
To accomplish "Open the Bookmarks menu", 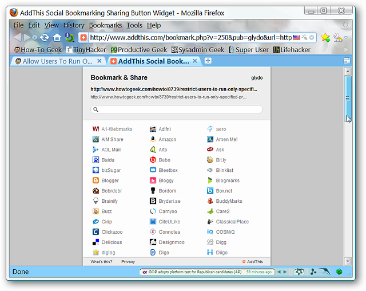I will click(105, 25).
